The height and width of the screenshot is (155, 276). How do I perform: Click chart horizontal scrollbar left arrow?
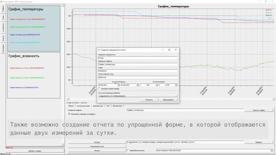(68, 99)
